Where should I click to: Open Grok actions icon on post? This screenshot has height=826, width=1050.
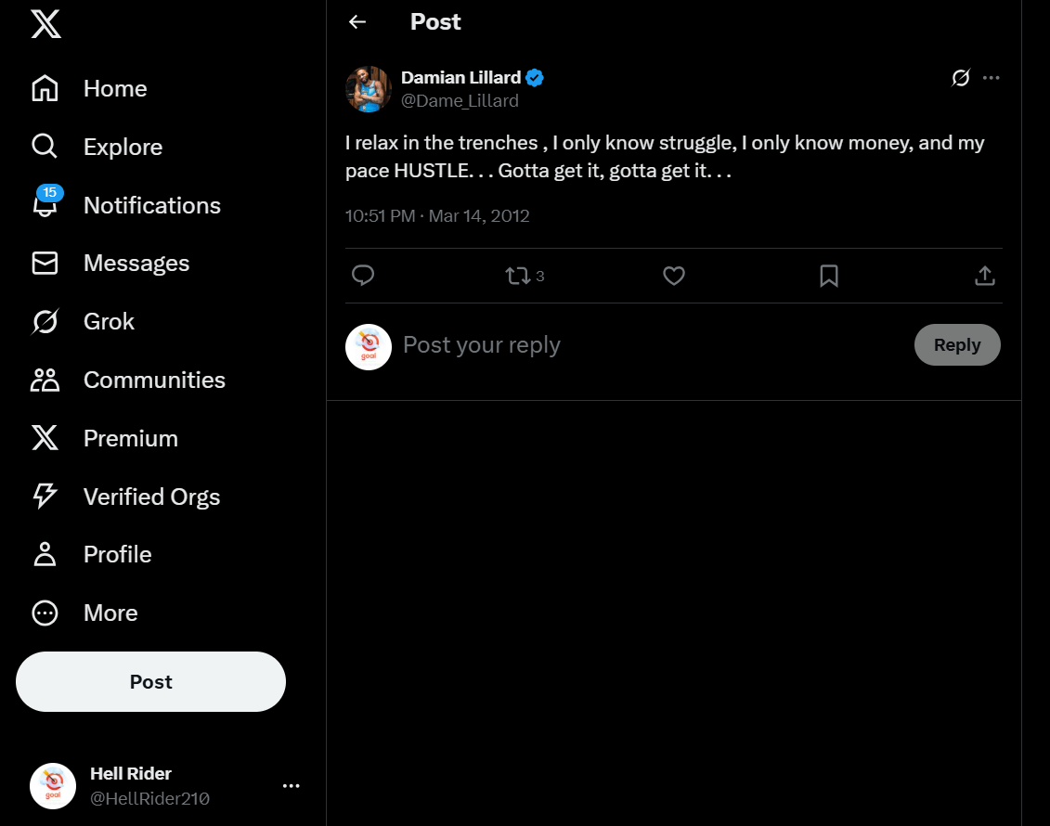tap(961, 78)
